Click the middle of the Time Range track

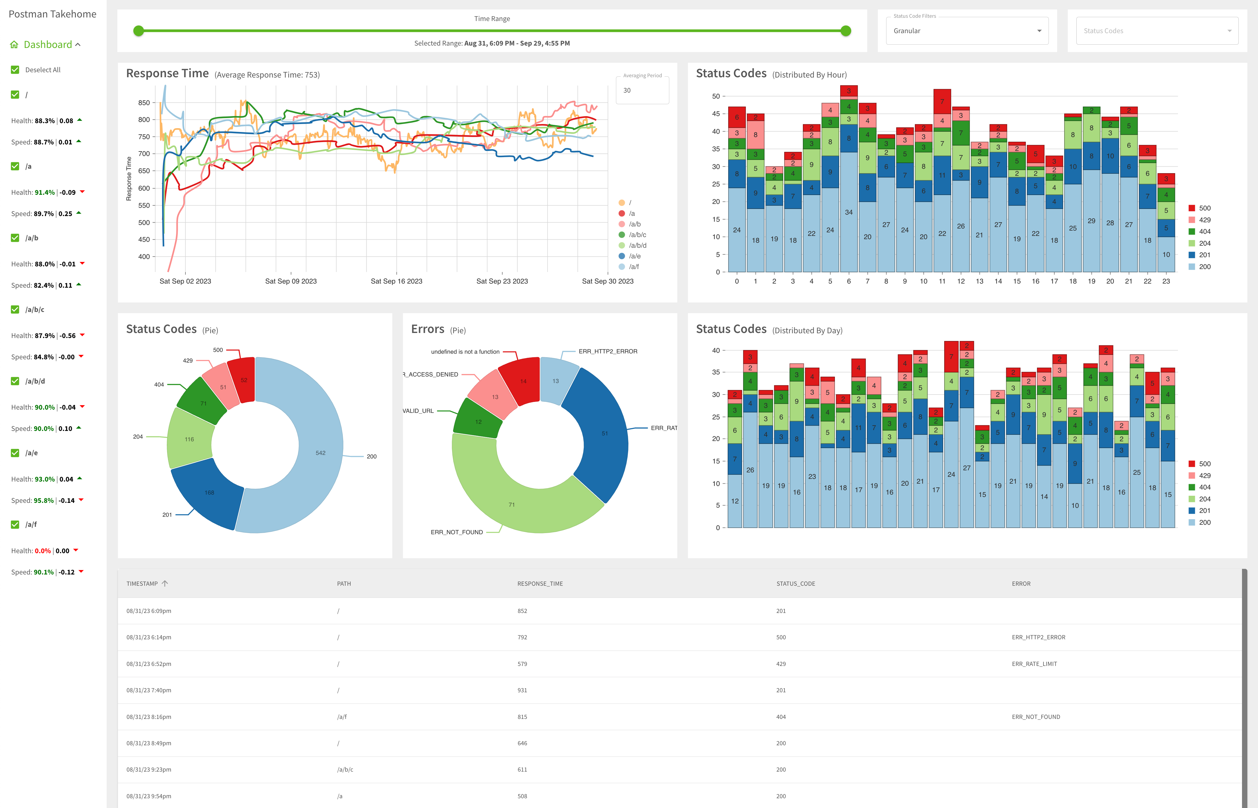pos(492,31)
